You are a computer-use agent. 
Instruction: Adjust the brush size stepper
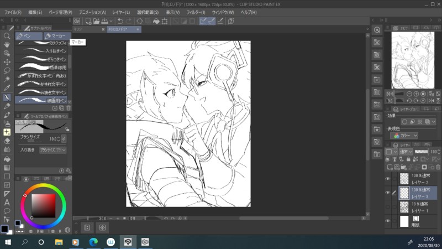point(59,139)
